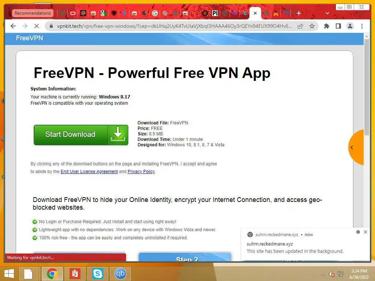Click the 'Price: FREE' text
The width and height of the screenshot is (375, 281).
point(150,128)
